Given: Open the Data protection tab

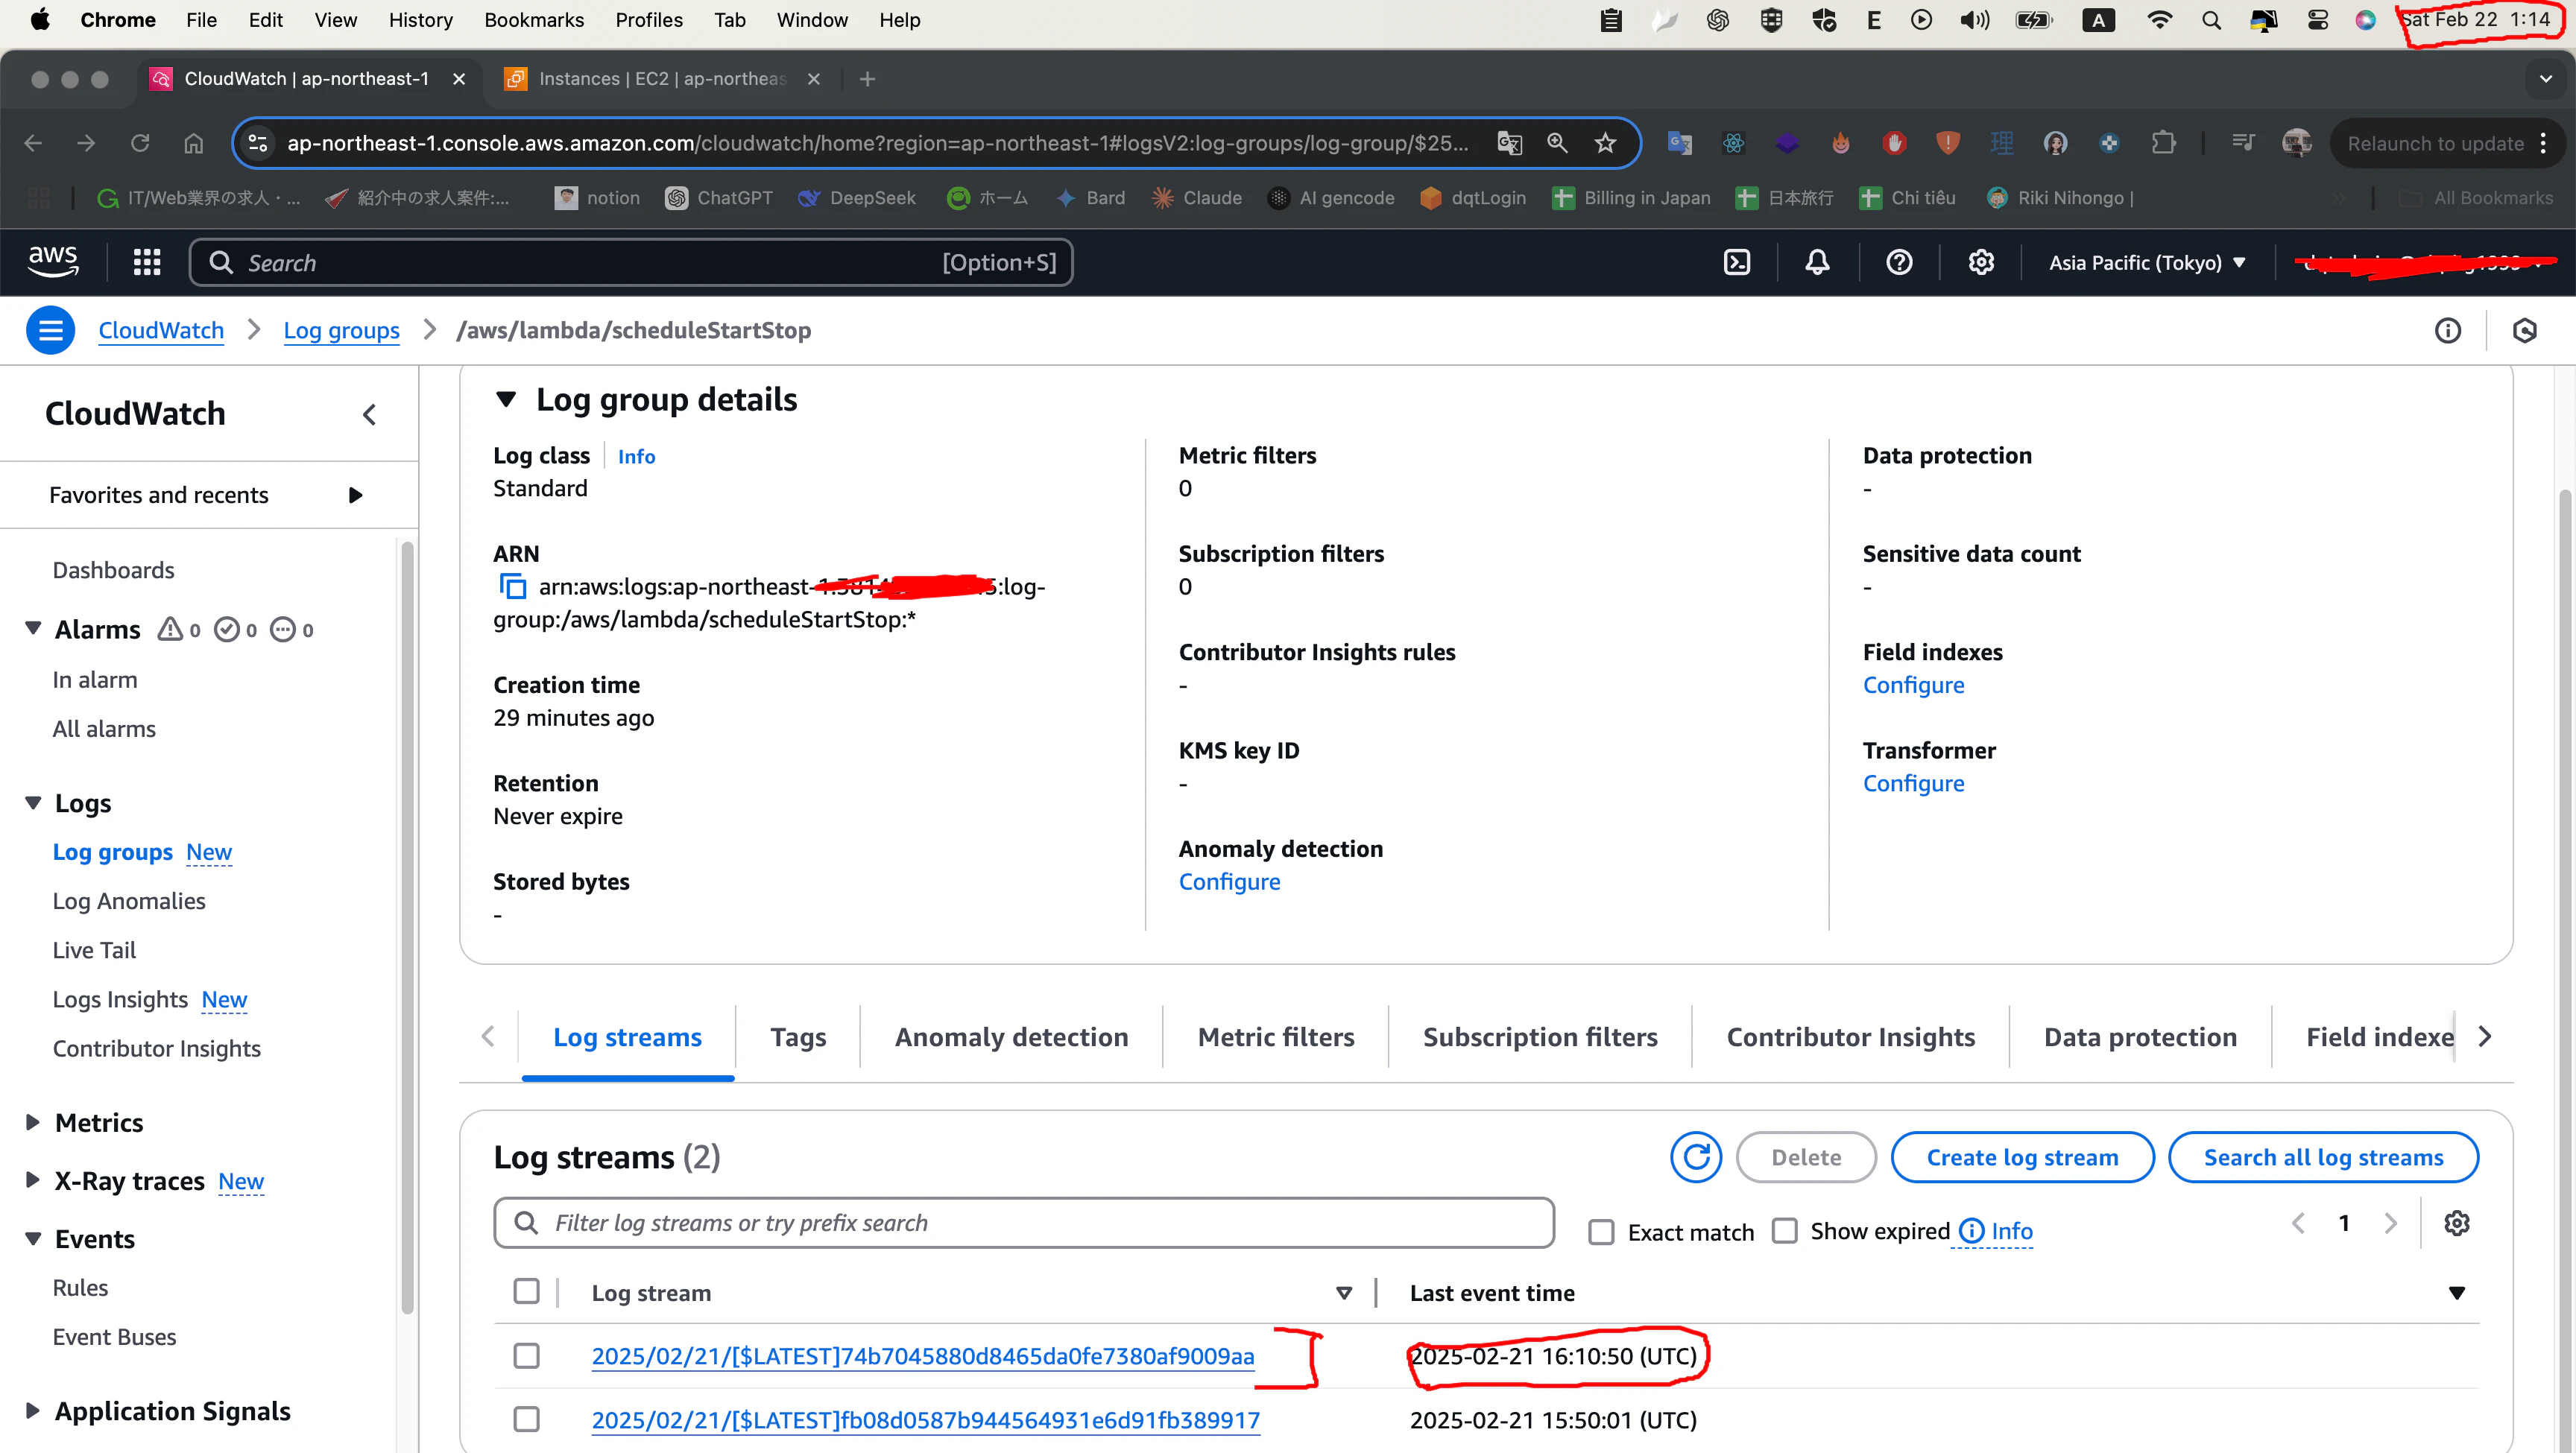Looking at the screenshot, I should pyautogui.click(x=2140, y=1037).
